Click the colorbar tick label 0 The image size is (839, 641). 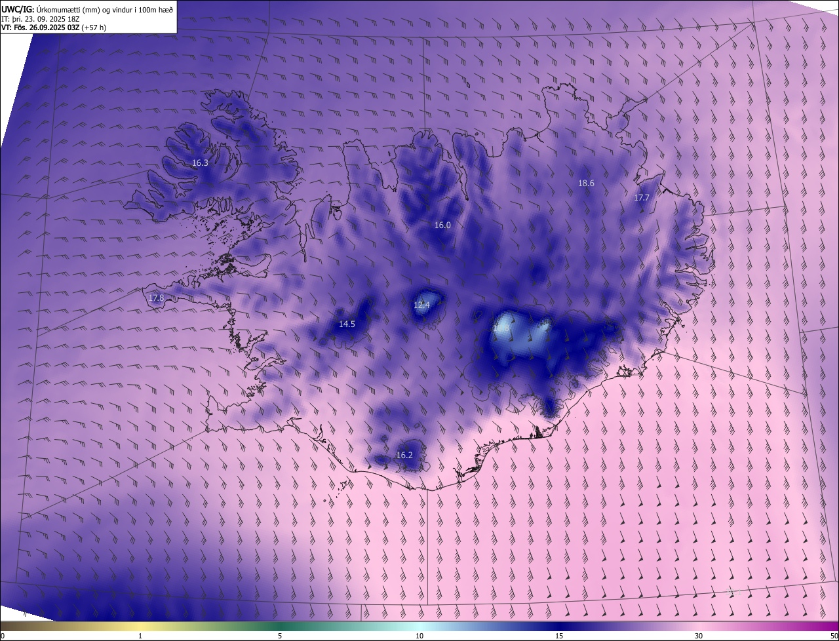click(x=3, y=636)
